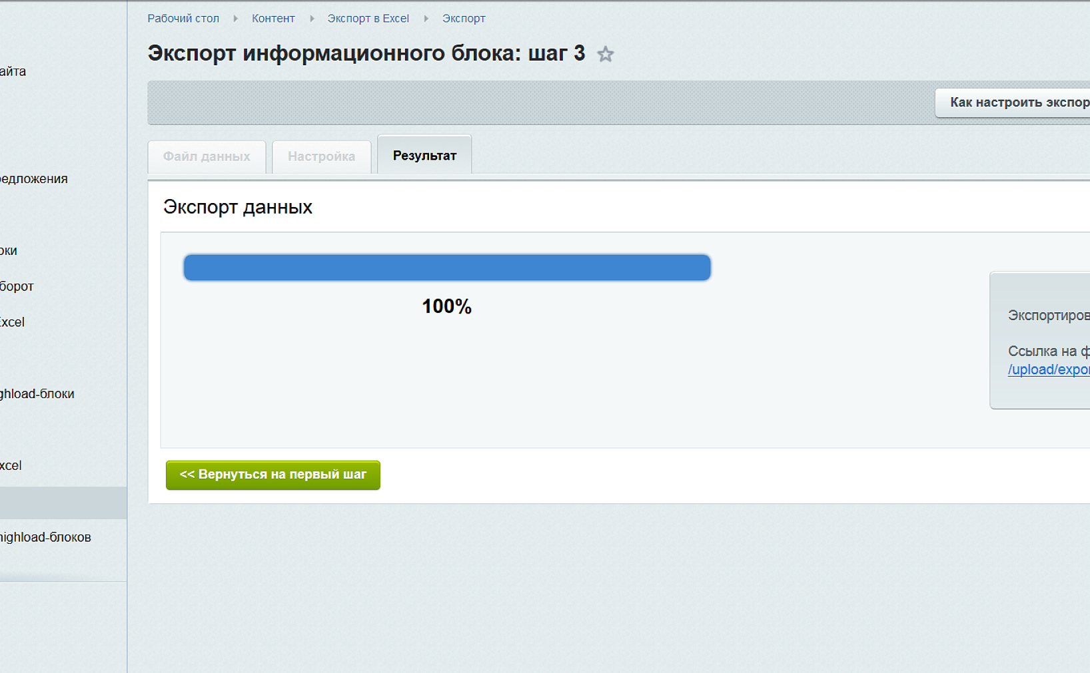
Task: Switch to the Файл данных tab
Action: click(x=207, y=156)
